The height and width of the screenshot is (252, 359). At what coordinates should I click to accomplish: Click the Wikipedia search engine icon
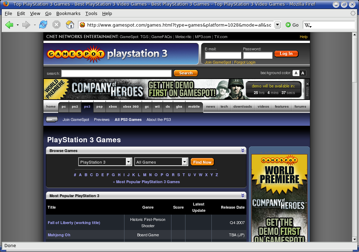(308, 25)
